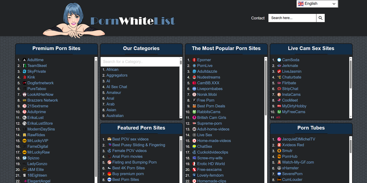Click the Best 4K Porn Sites favicon
The image size is (367, 183).
click(x=109, y=168)
